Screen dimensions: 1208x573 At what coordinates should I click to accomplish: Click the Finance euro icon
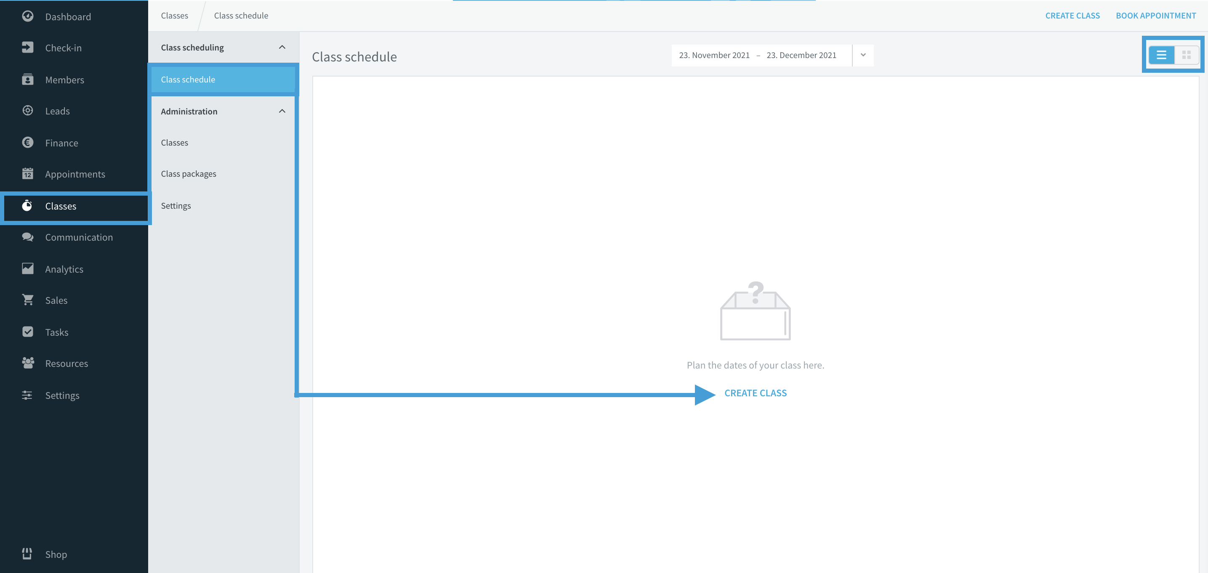(28, 143)
